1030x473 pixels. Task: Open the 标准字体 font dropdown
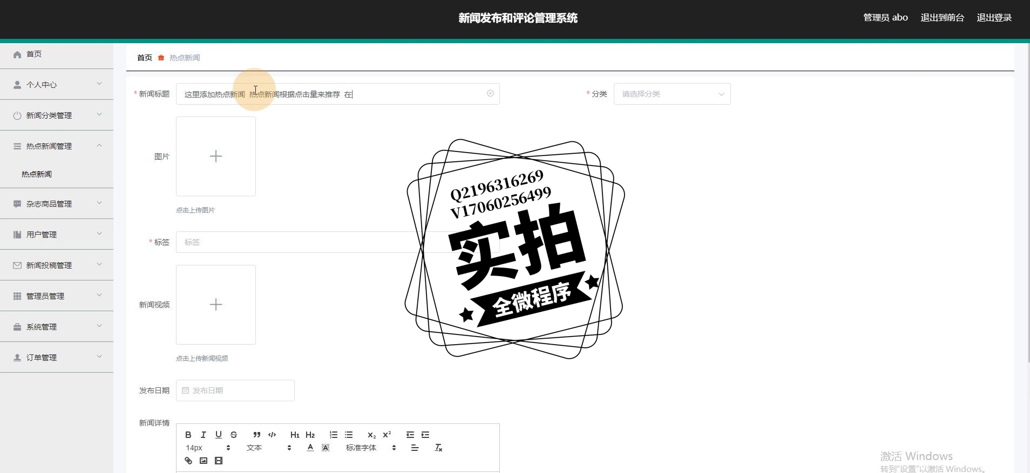(371, 448)
